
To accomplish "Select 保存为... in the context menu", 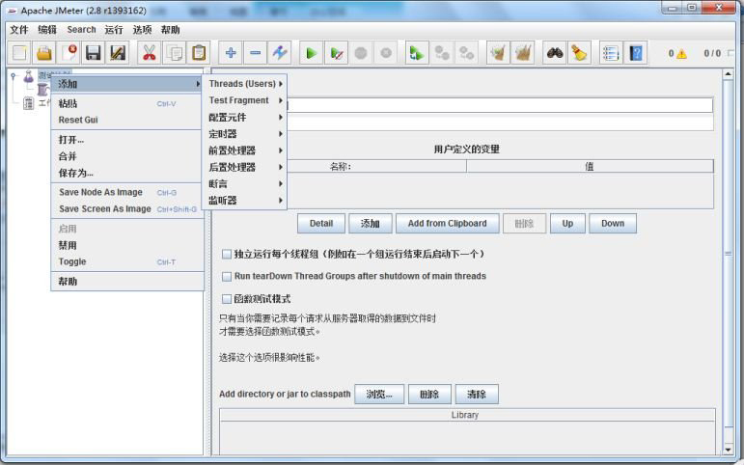I will point(76,173).
